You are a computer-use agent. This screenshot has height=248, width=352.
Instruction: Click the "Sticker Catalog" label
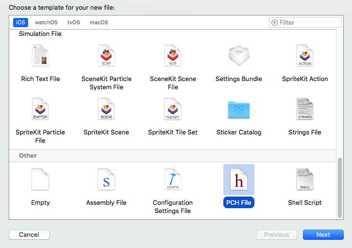[x=239, y=132]
